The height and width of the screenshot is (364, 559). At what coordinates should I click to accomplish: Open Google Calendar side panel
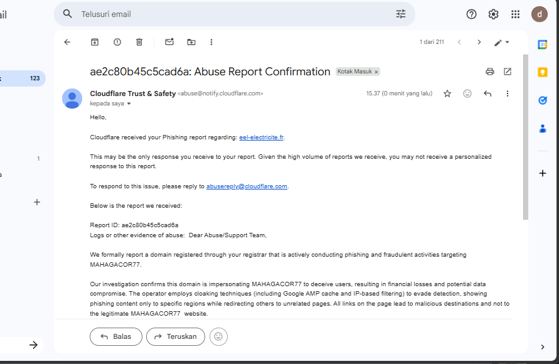pyautogui.click(x=542, y=45)
